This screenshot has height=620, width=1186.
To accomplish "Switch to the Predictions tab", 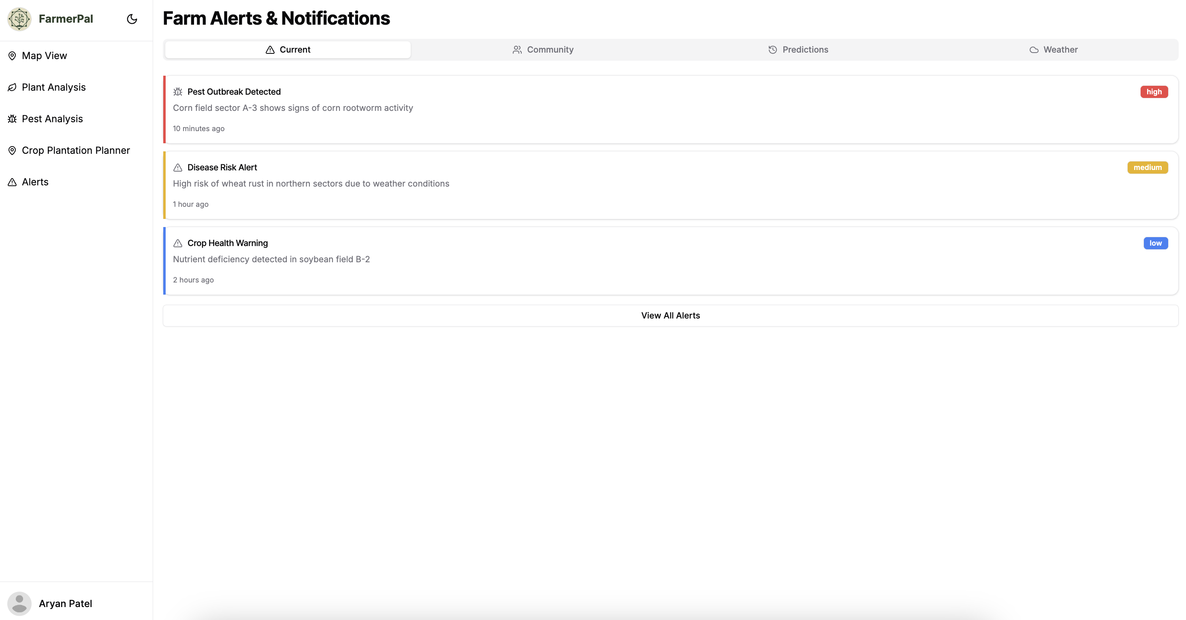I will tap(798, 50).
